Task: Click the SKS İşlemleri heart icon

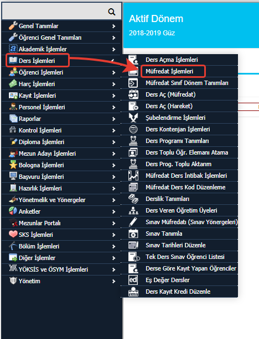Action: click(x=13, y=234)
